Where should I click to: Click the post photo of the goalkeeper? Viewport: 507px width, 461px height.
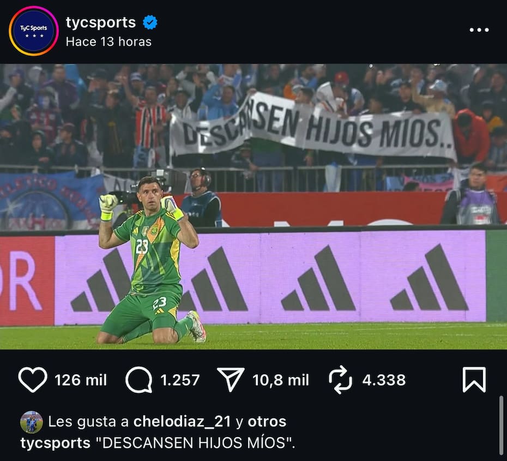coord(253,206)
